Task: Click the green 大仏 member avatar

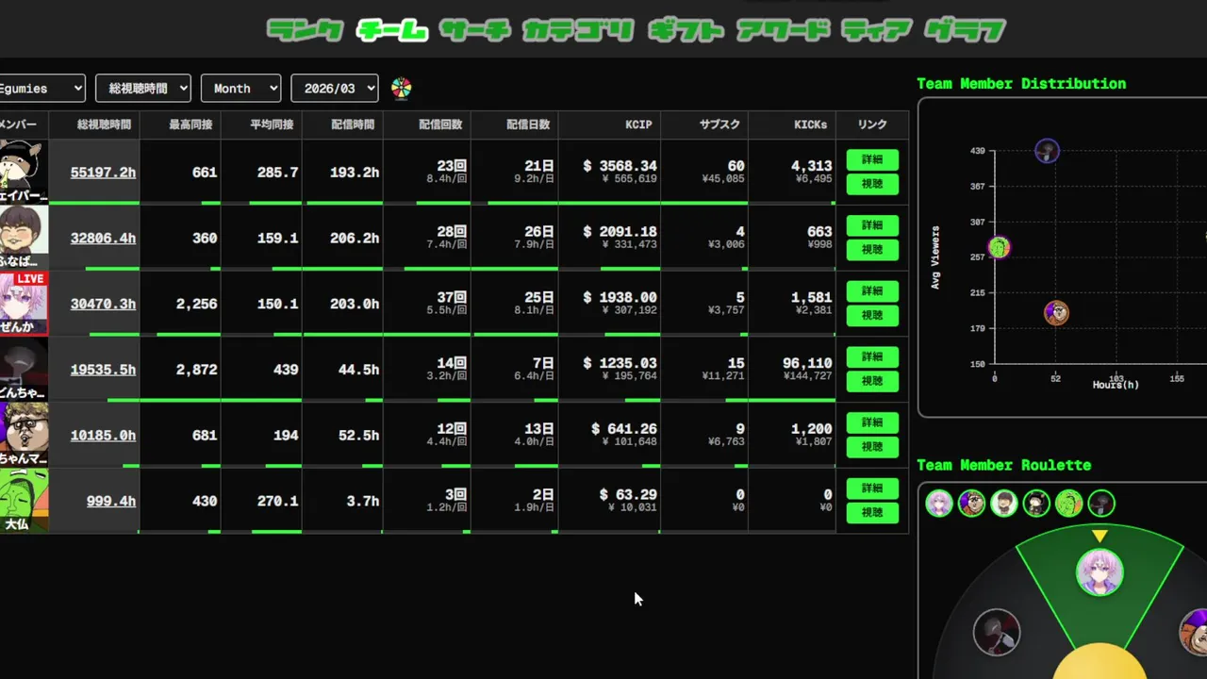Action: point(23,501)
